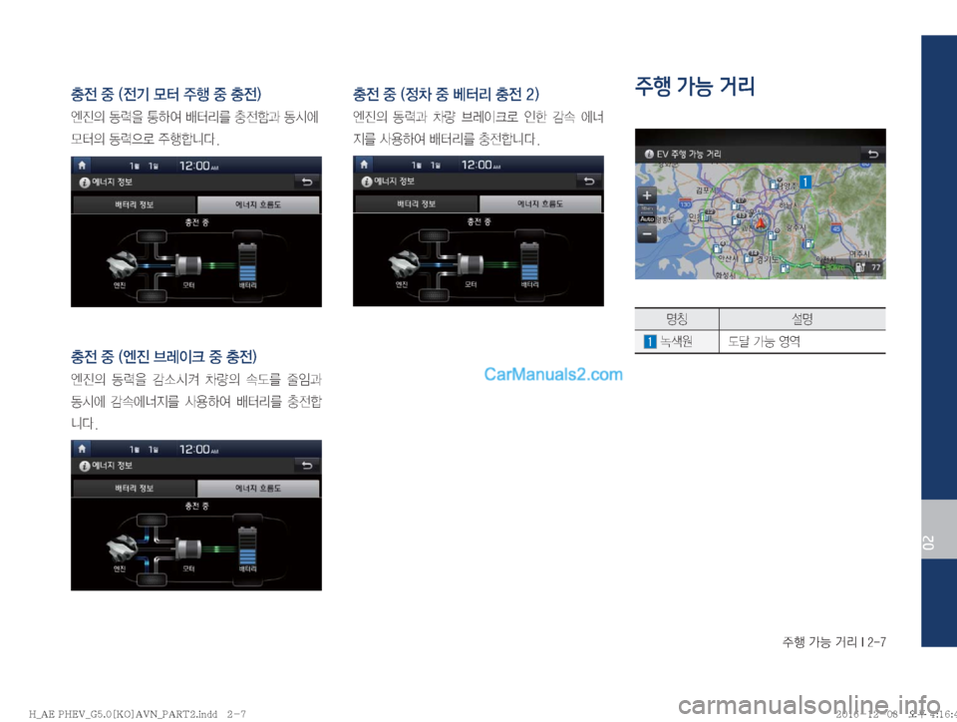Click table header 명칭
This screenshot has height=722, width=957.
pos(677,319)
